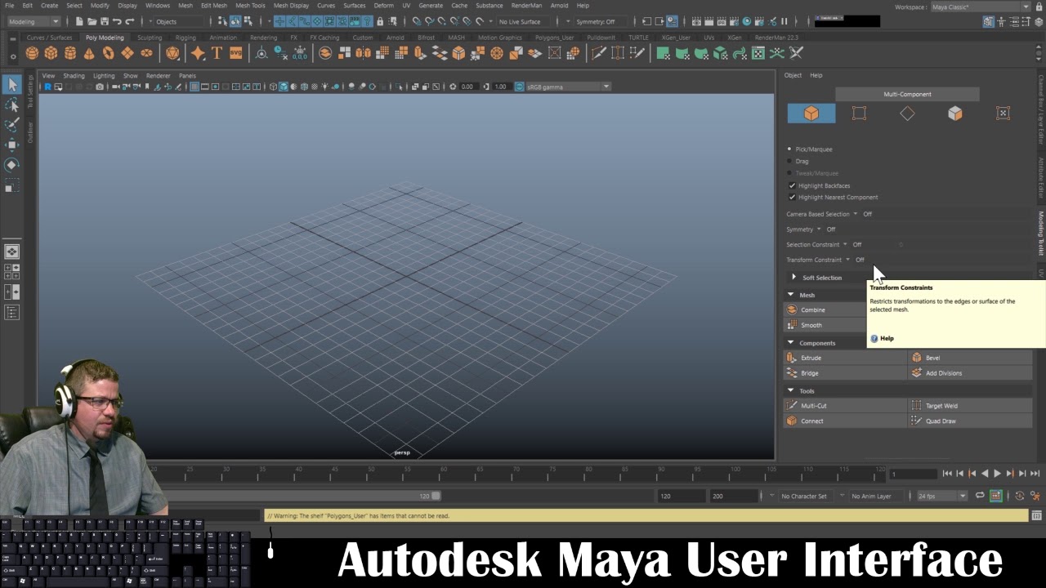Click the Bevel button

(x=971, y=358)
